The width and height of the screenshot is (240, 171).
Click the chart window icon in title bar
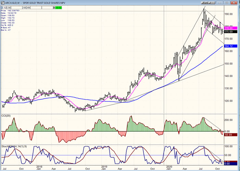click(x=3, y=2)
